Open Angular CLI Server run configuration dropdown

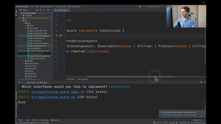pyautogui.click(x=154, y=7)
